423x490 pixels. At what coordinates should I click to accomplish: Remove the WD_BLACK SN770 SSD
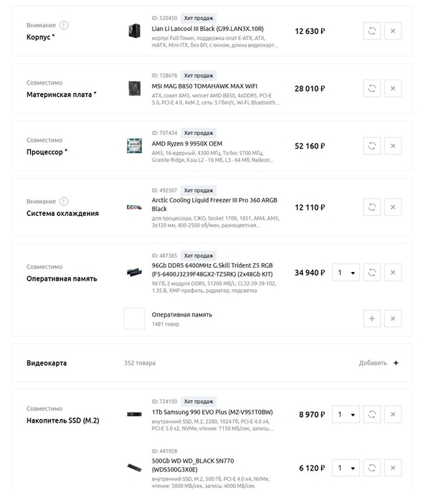click(x=393, y=468)
